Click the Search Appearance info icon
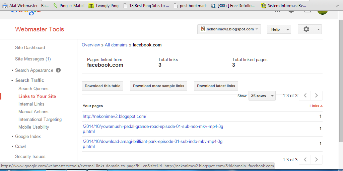The height and width of the screenshot is (171, 343). pos(58,70)
